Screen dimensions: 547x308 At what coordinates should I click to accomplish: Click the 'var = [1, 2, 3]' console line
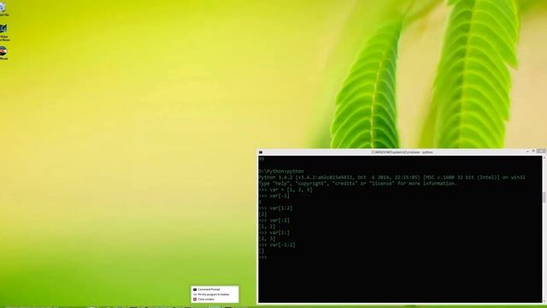(x=285, y=190)
